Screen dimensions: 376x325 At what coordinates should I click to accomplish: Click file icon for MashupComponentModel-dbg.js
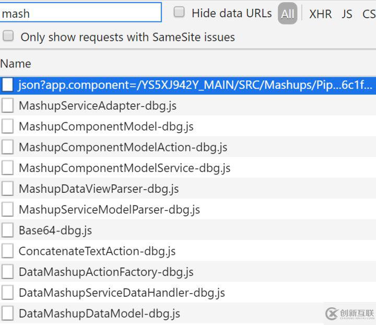8,126
